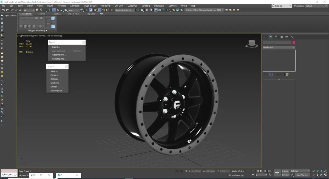This screenshot has height=179, width=329.
Task: Click the Set Key button
Action: [285, 175]
